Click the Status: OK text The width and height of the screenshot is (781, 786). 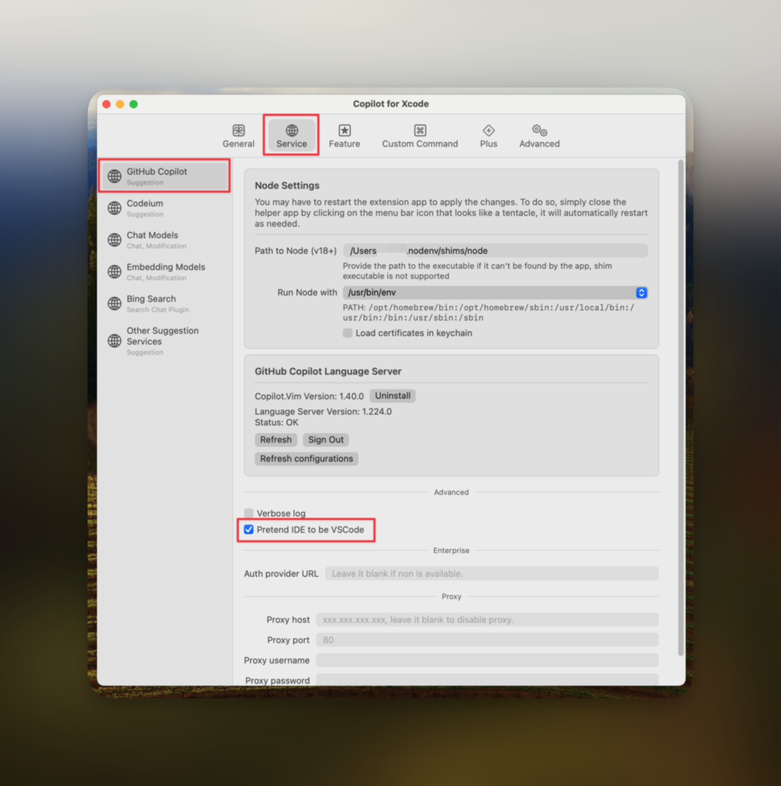coord(276,422)
